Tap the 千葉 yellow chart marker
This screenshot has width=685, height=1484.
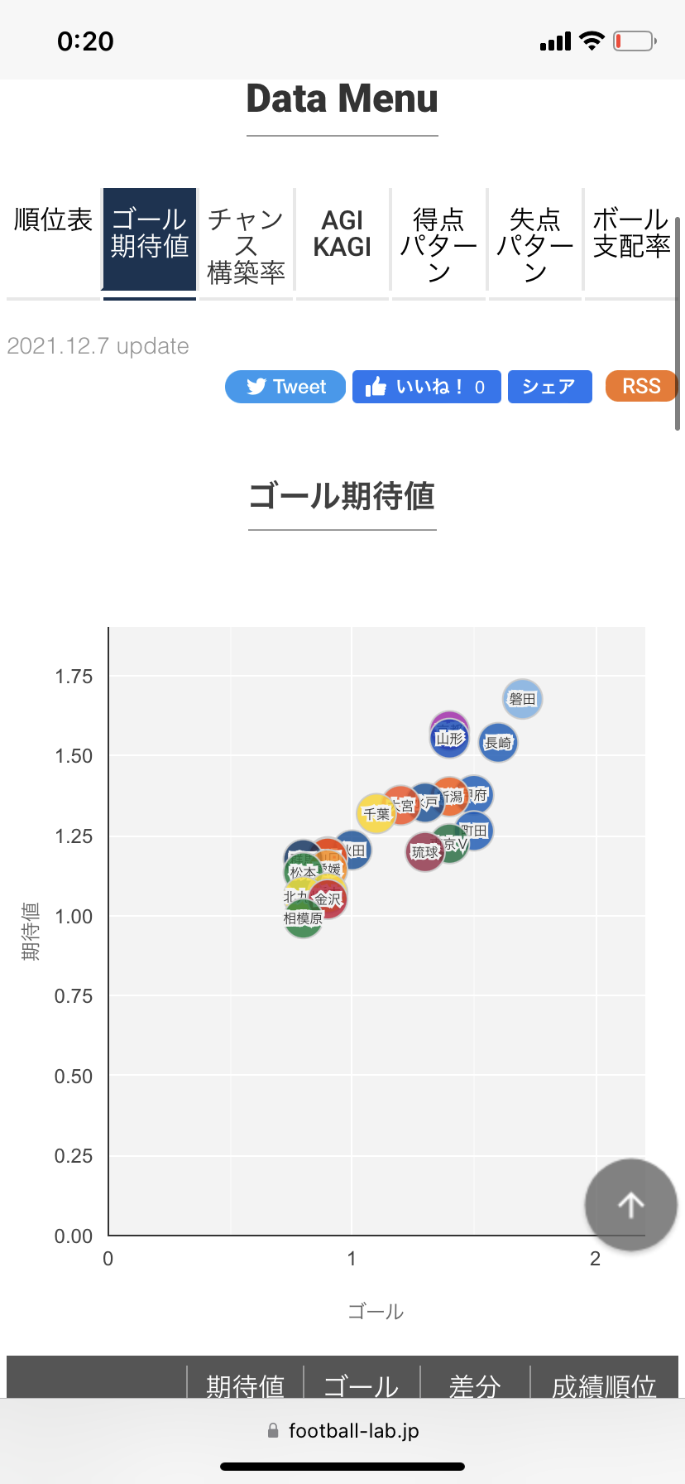pyautogui.click(x=376, y=814)
